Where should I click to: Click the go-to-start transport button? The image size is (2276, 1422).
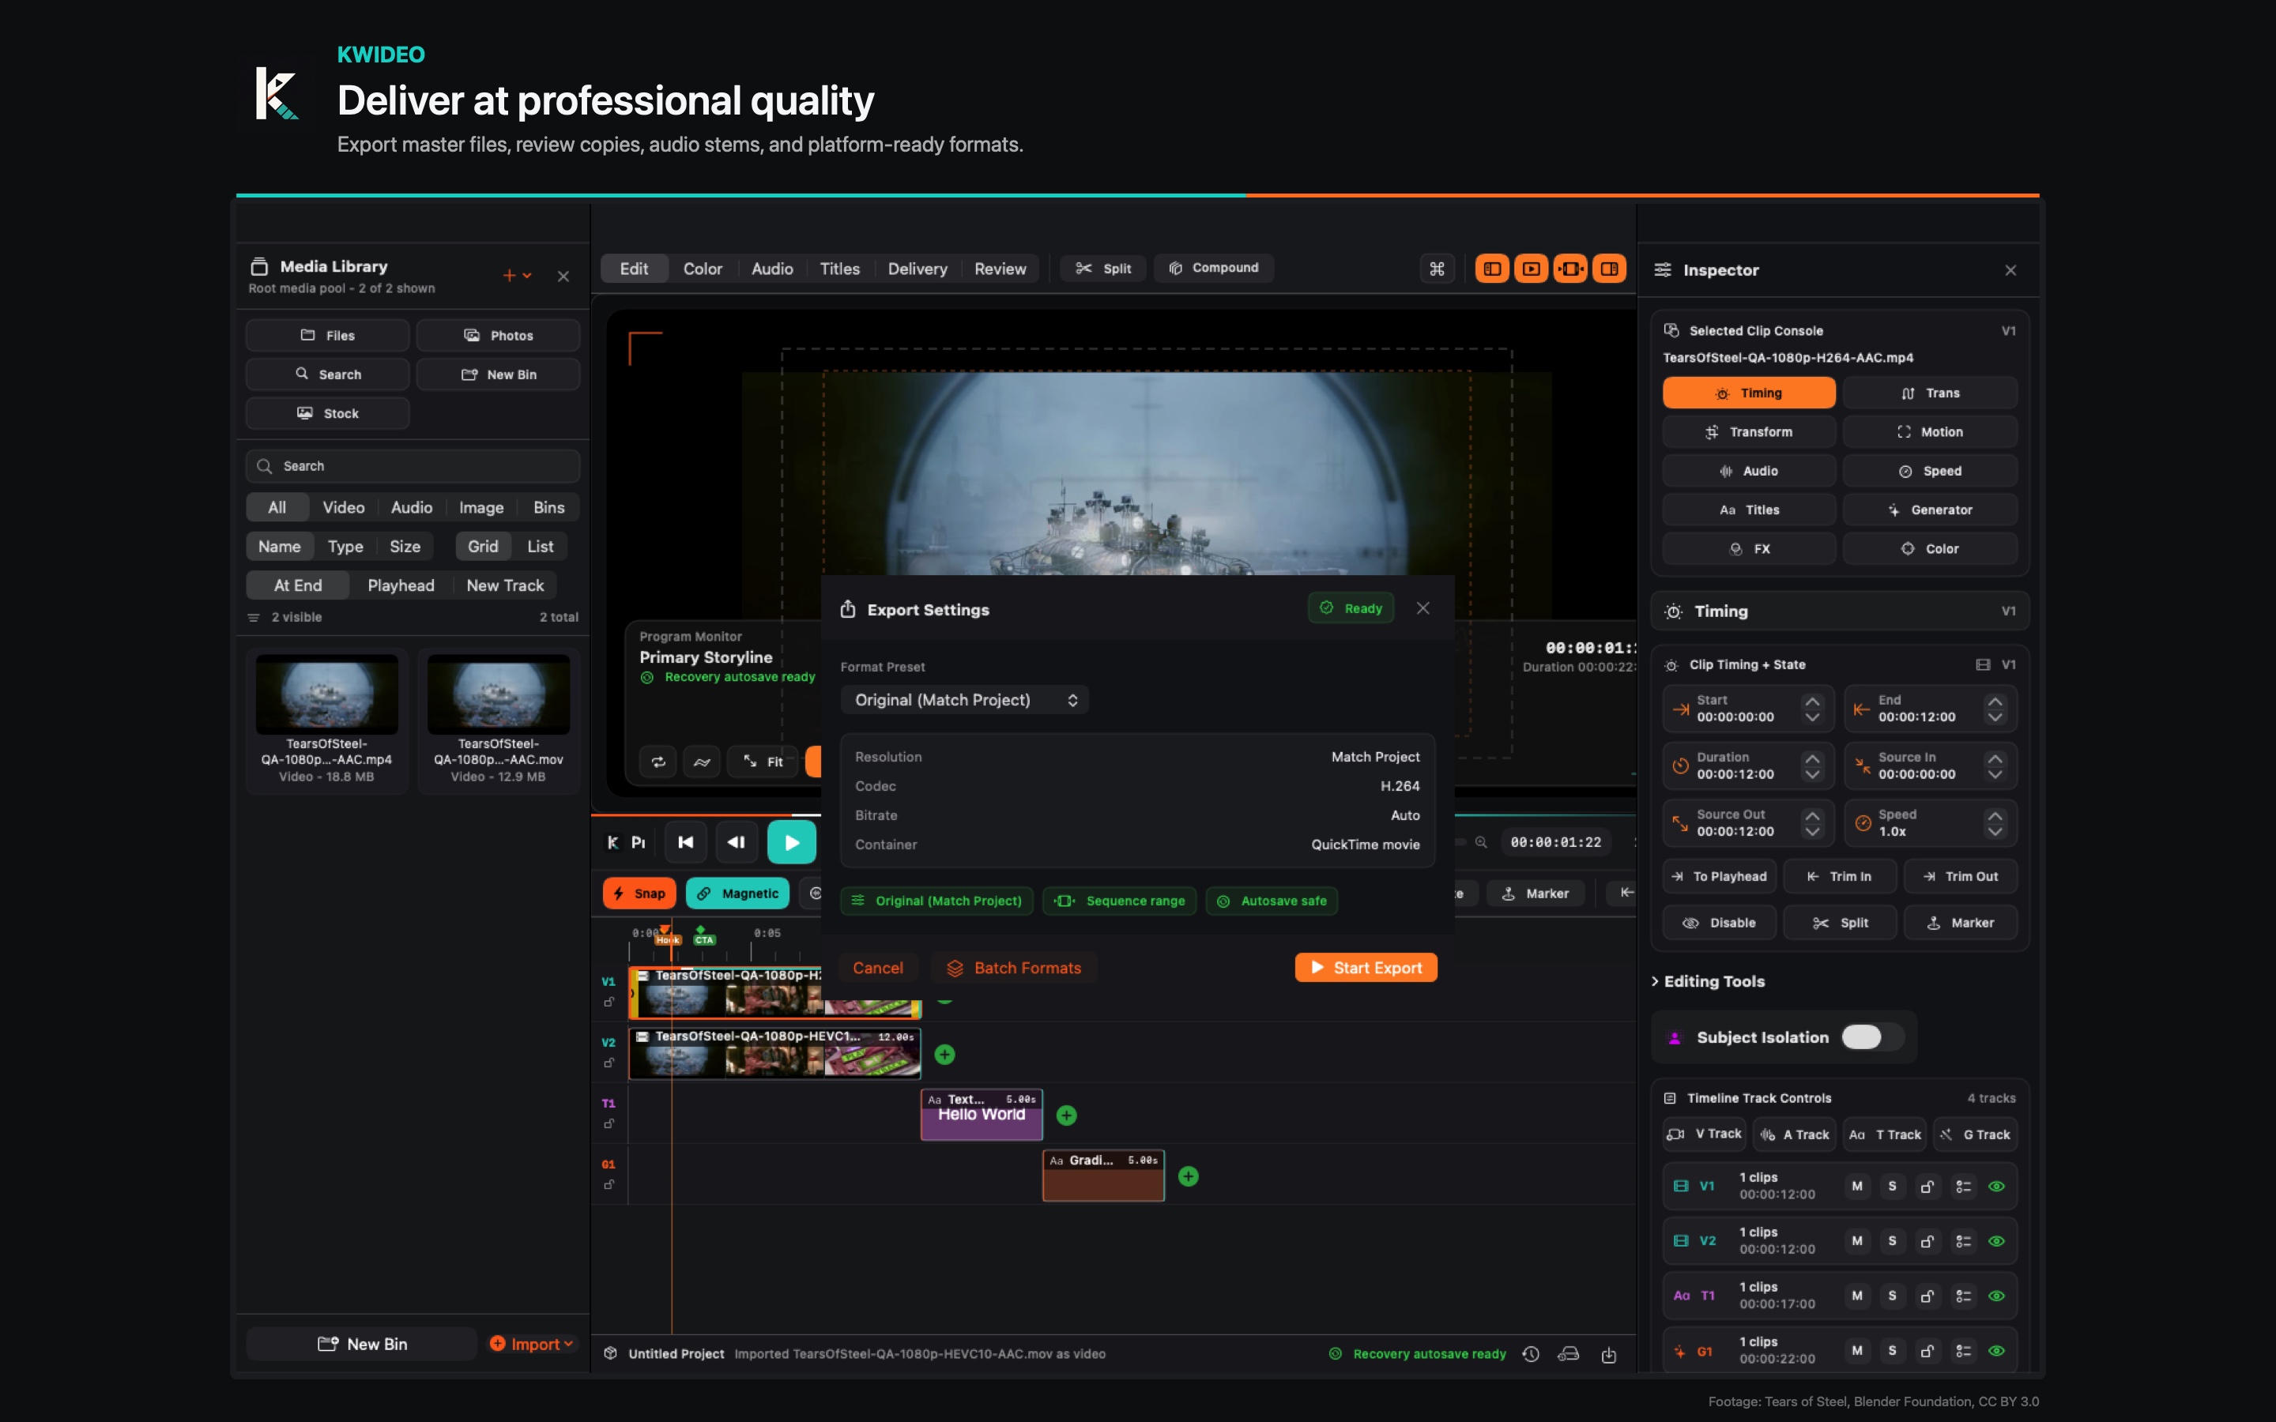[686, 841]
